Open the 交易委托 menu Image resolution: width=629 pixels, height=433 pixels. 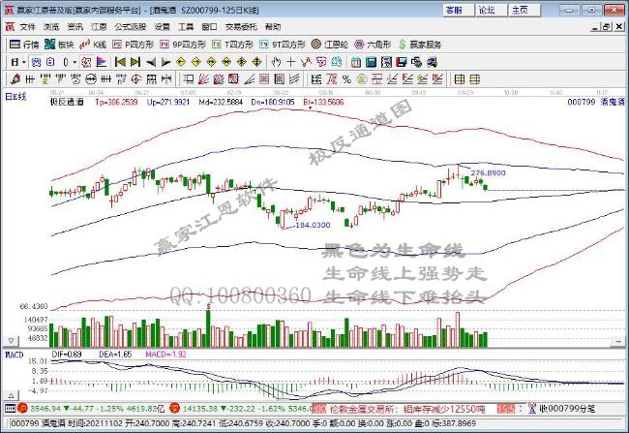(x=241, y=27)
